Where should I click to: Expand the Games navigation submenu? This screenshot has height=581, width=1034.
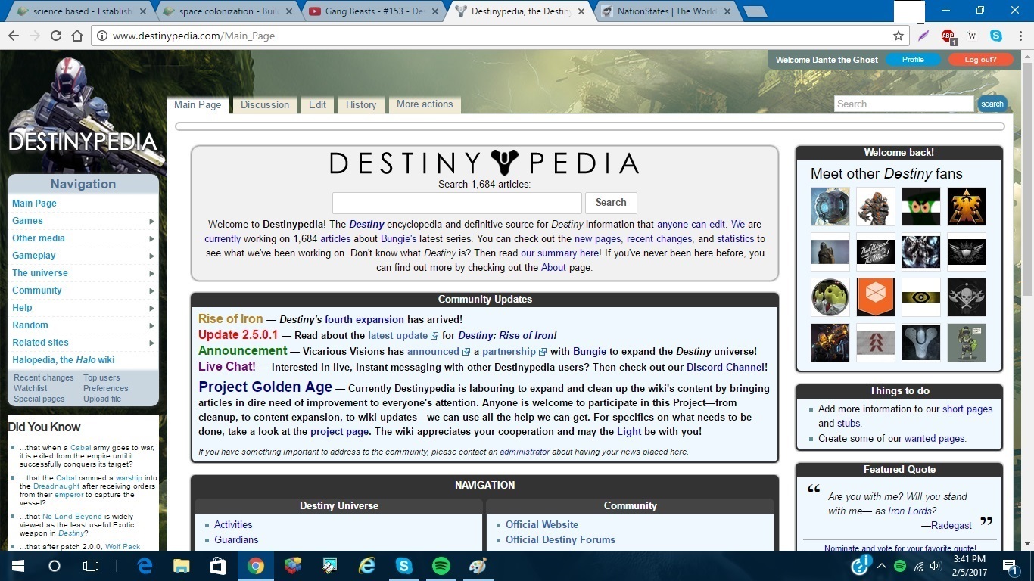point(151,221)
